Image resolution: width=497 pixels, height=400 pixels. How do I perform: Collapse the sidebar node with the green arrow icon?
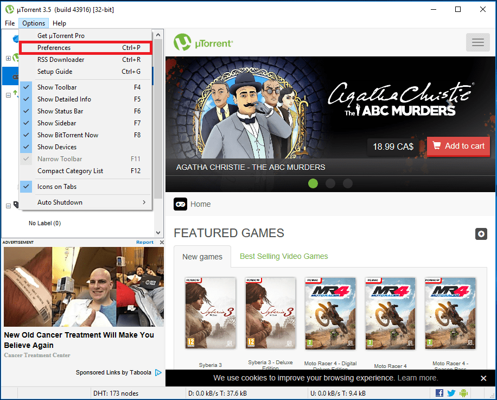coord(9,95)
